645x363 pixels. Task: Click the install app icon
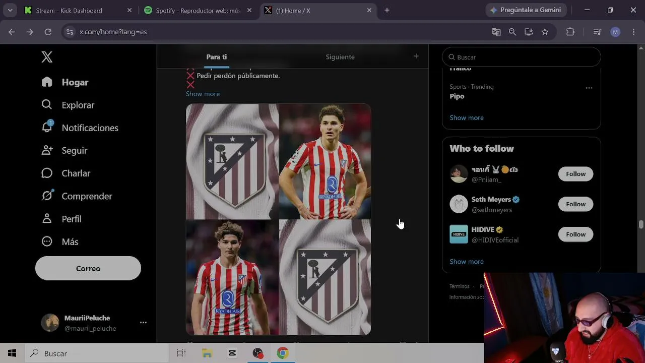(x=529, y=32)
